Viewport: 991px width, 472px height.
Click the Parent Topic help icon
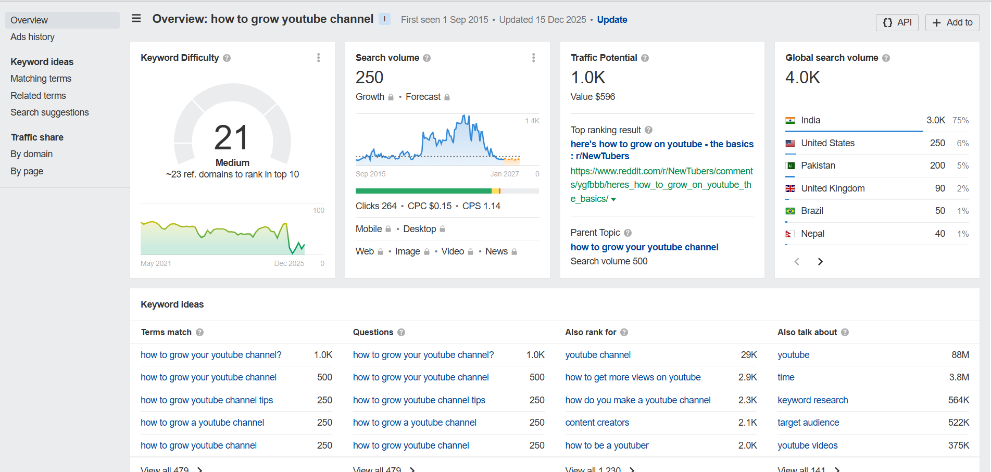628,233
